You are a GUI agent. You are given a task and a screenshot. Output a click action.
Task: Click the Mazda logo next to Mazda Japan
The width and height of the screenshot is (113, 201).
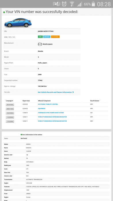(40, 44)
